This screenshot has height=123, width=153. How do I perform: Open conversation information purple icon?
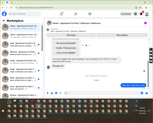coord(145,23)
